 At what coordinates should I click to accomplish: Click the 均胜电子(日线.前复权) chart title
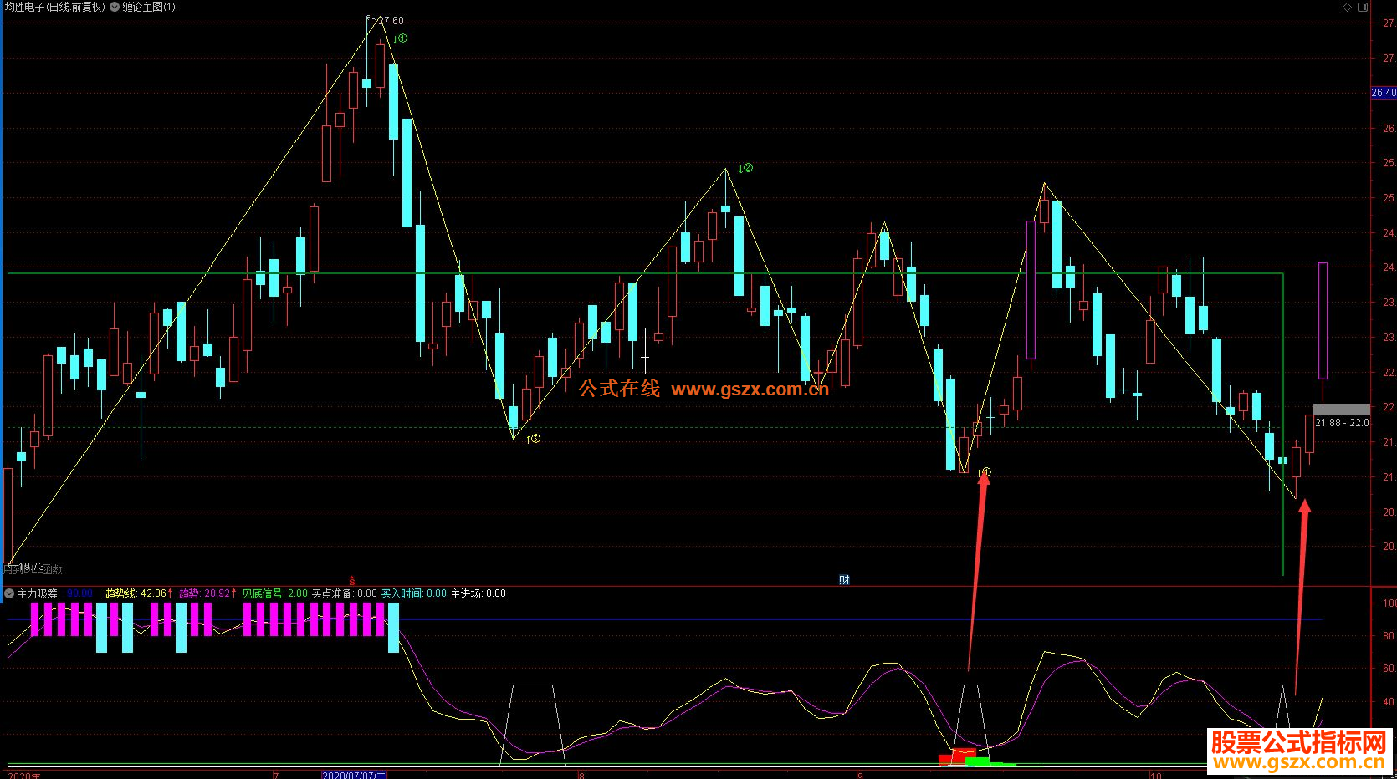pos(55,7)
